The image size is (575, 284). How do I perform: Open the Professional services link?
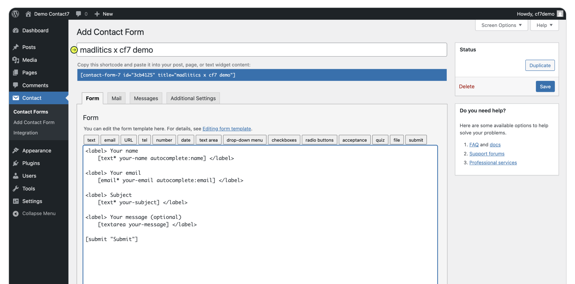point(493,162)
